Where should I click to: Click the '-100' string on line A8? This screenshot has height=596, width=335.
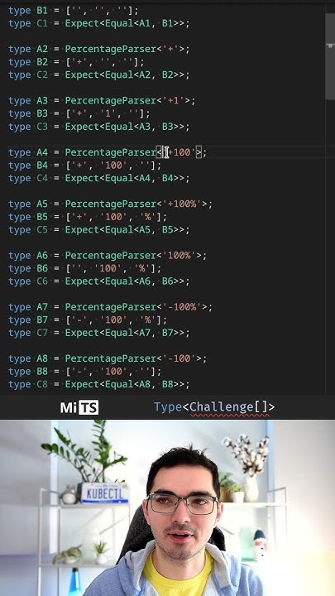(179, 358)
